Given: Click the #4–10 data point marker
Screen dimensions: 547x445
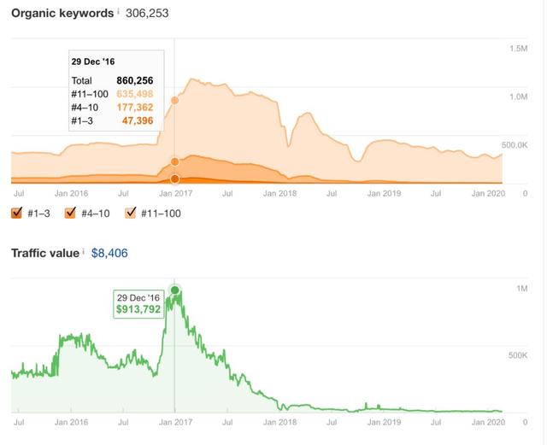Looking at the screenshot, I should pyautogui.click(x=175, y=161).
